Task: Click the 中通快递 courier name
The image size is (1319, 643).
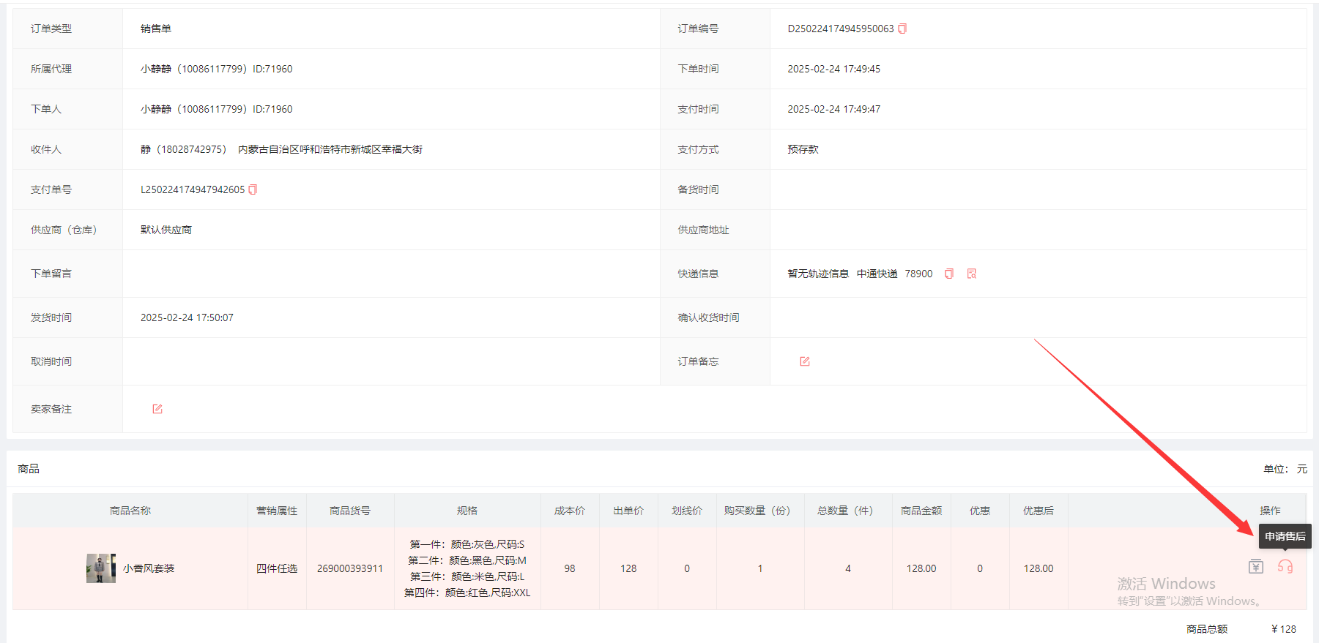Action: [x=877, y=274]
